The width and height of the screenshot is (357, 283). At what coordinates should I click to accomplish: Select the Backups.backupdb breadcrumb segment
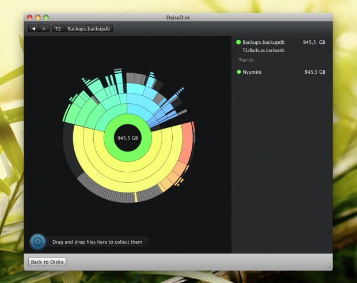pos(89,29)
